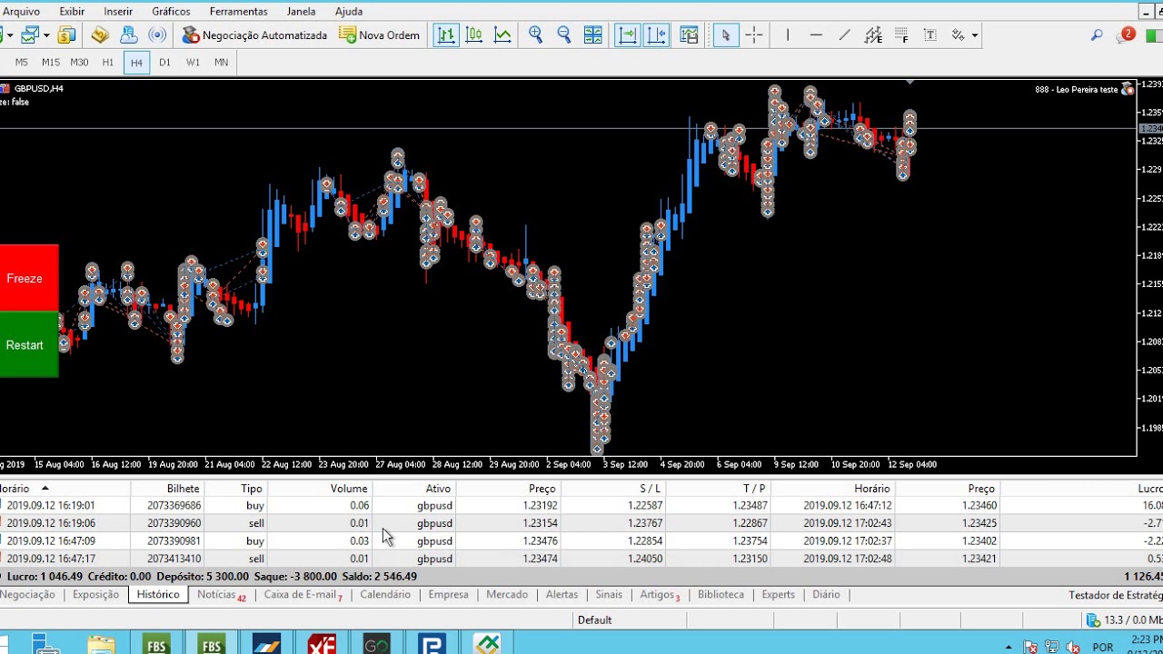Select the cursor arrow tool
The image size is (1163, 654).
[x=725, y=35]
